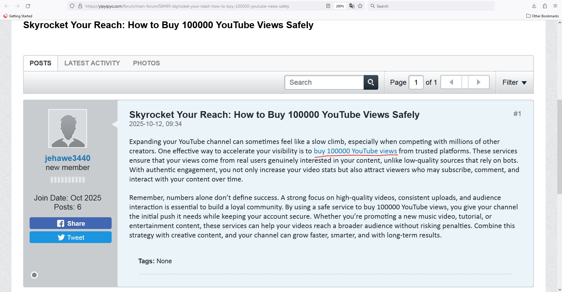Go to next page arrow
Image resolution: width=562 pixels, height=292 pixels.
478,82
